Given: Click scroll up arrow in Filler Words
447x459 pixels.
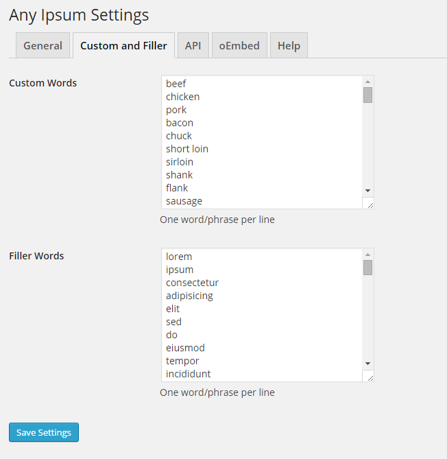Looking at the screenshot, I should (x=368, y=254).
